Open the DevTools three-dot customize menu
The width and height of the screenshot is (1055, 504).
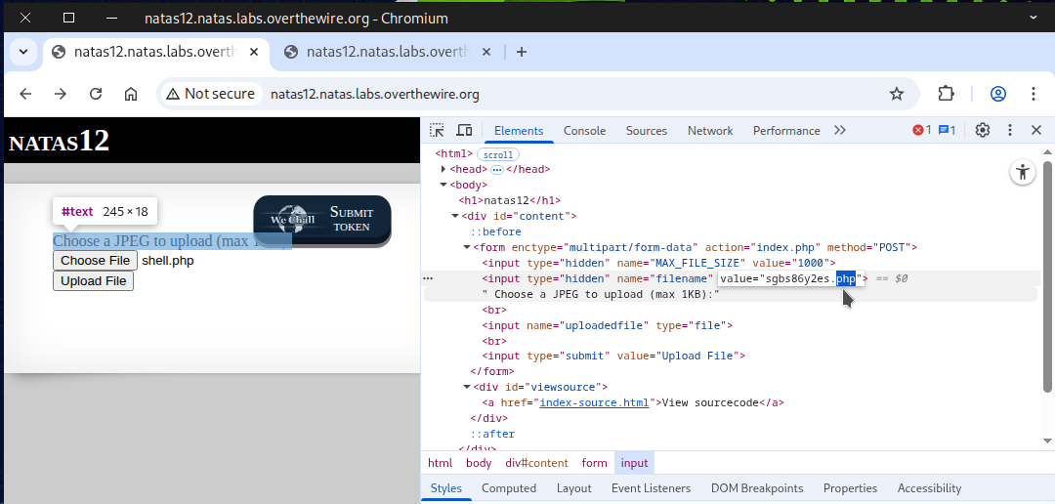(x=1010, y=131)
